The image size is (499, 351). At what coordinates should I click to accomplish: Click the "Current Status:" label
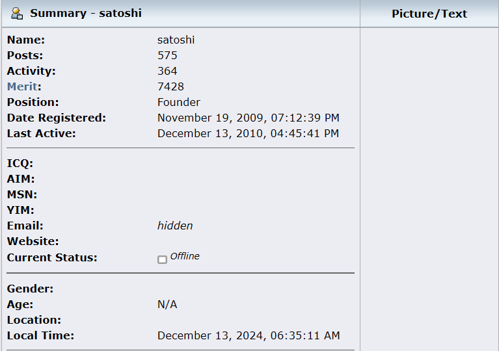(x=52, y=257)
